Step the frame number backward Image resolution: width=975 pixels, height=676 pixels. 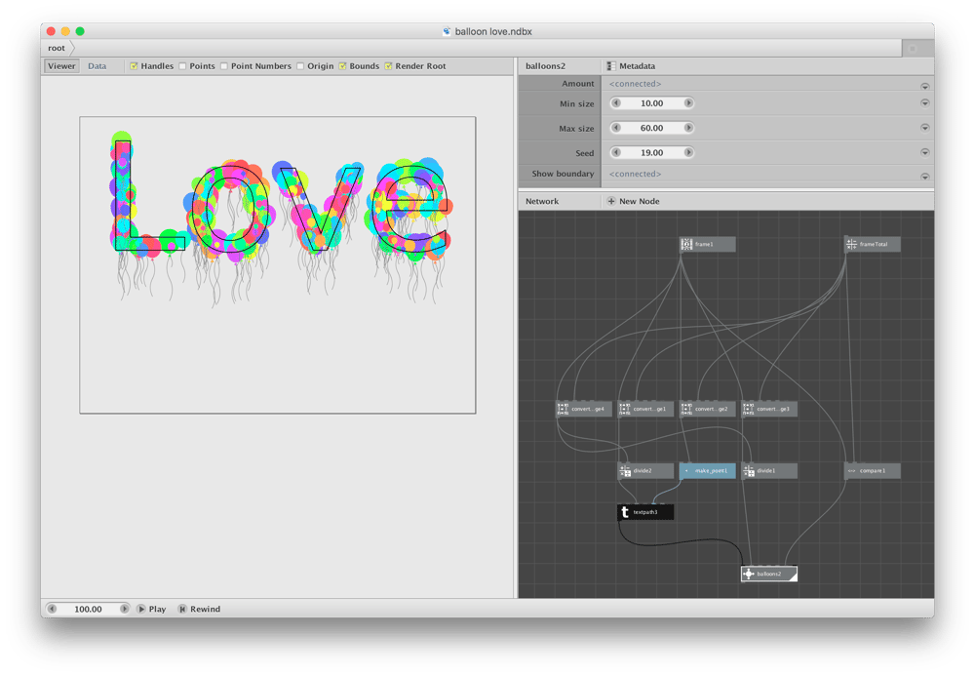52,609
